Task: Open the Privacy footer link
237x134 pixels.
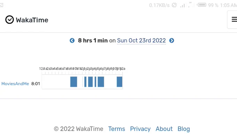Action: tap(140, 129)
